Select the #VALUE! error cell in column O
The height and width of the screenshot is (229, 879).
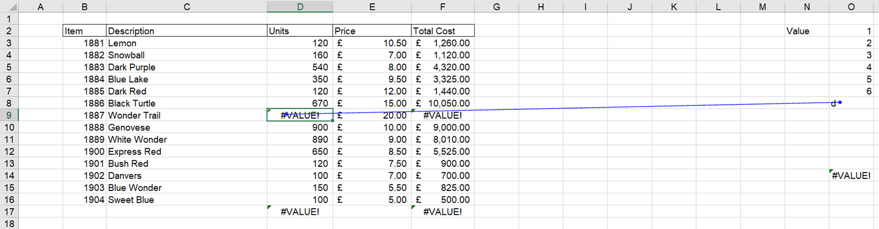[850, 176]
